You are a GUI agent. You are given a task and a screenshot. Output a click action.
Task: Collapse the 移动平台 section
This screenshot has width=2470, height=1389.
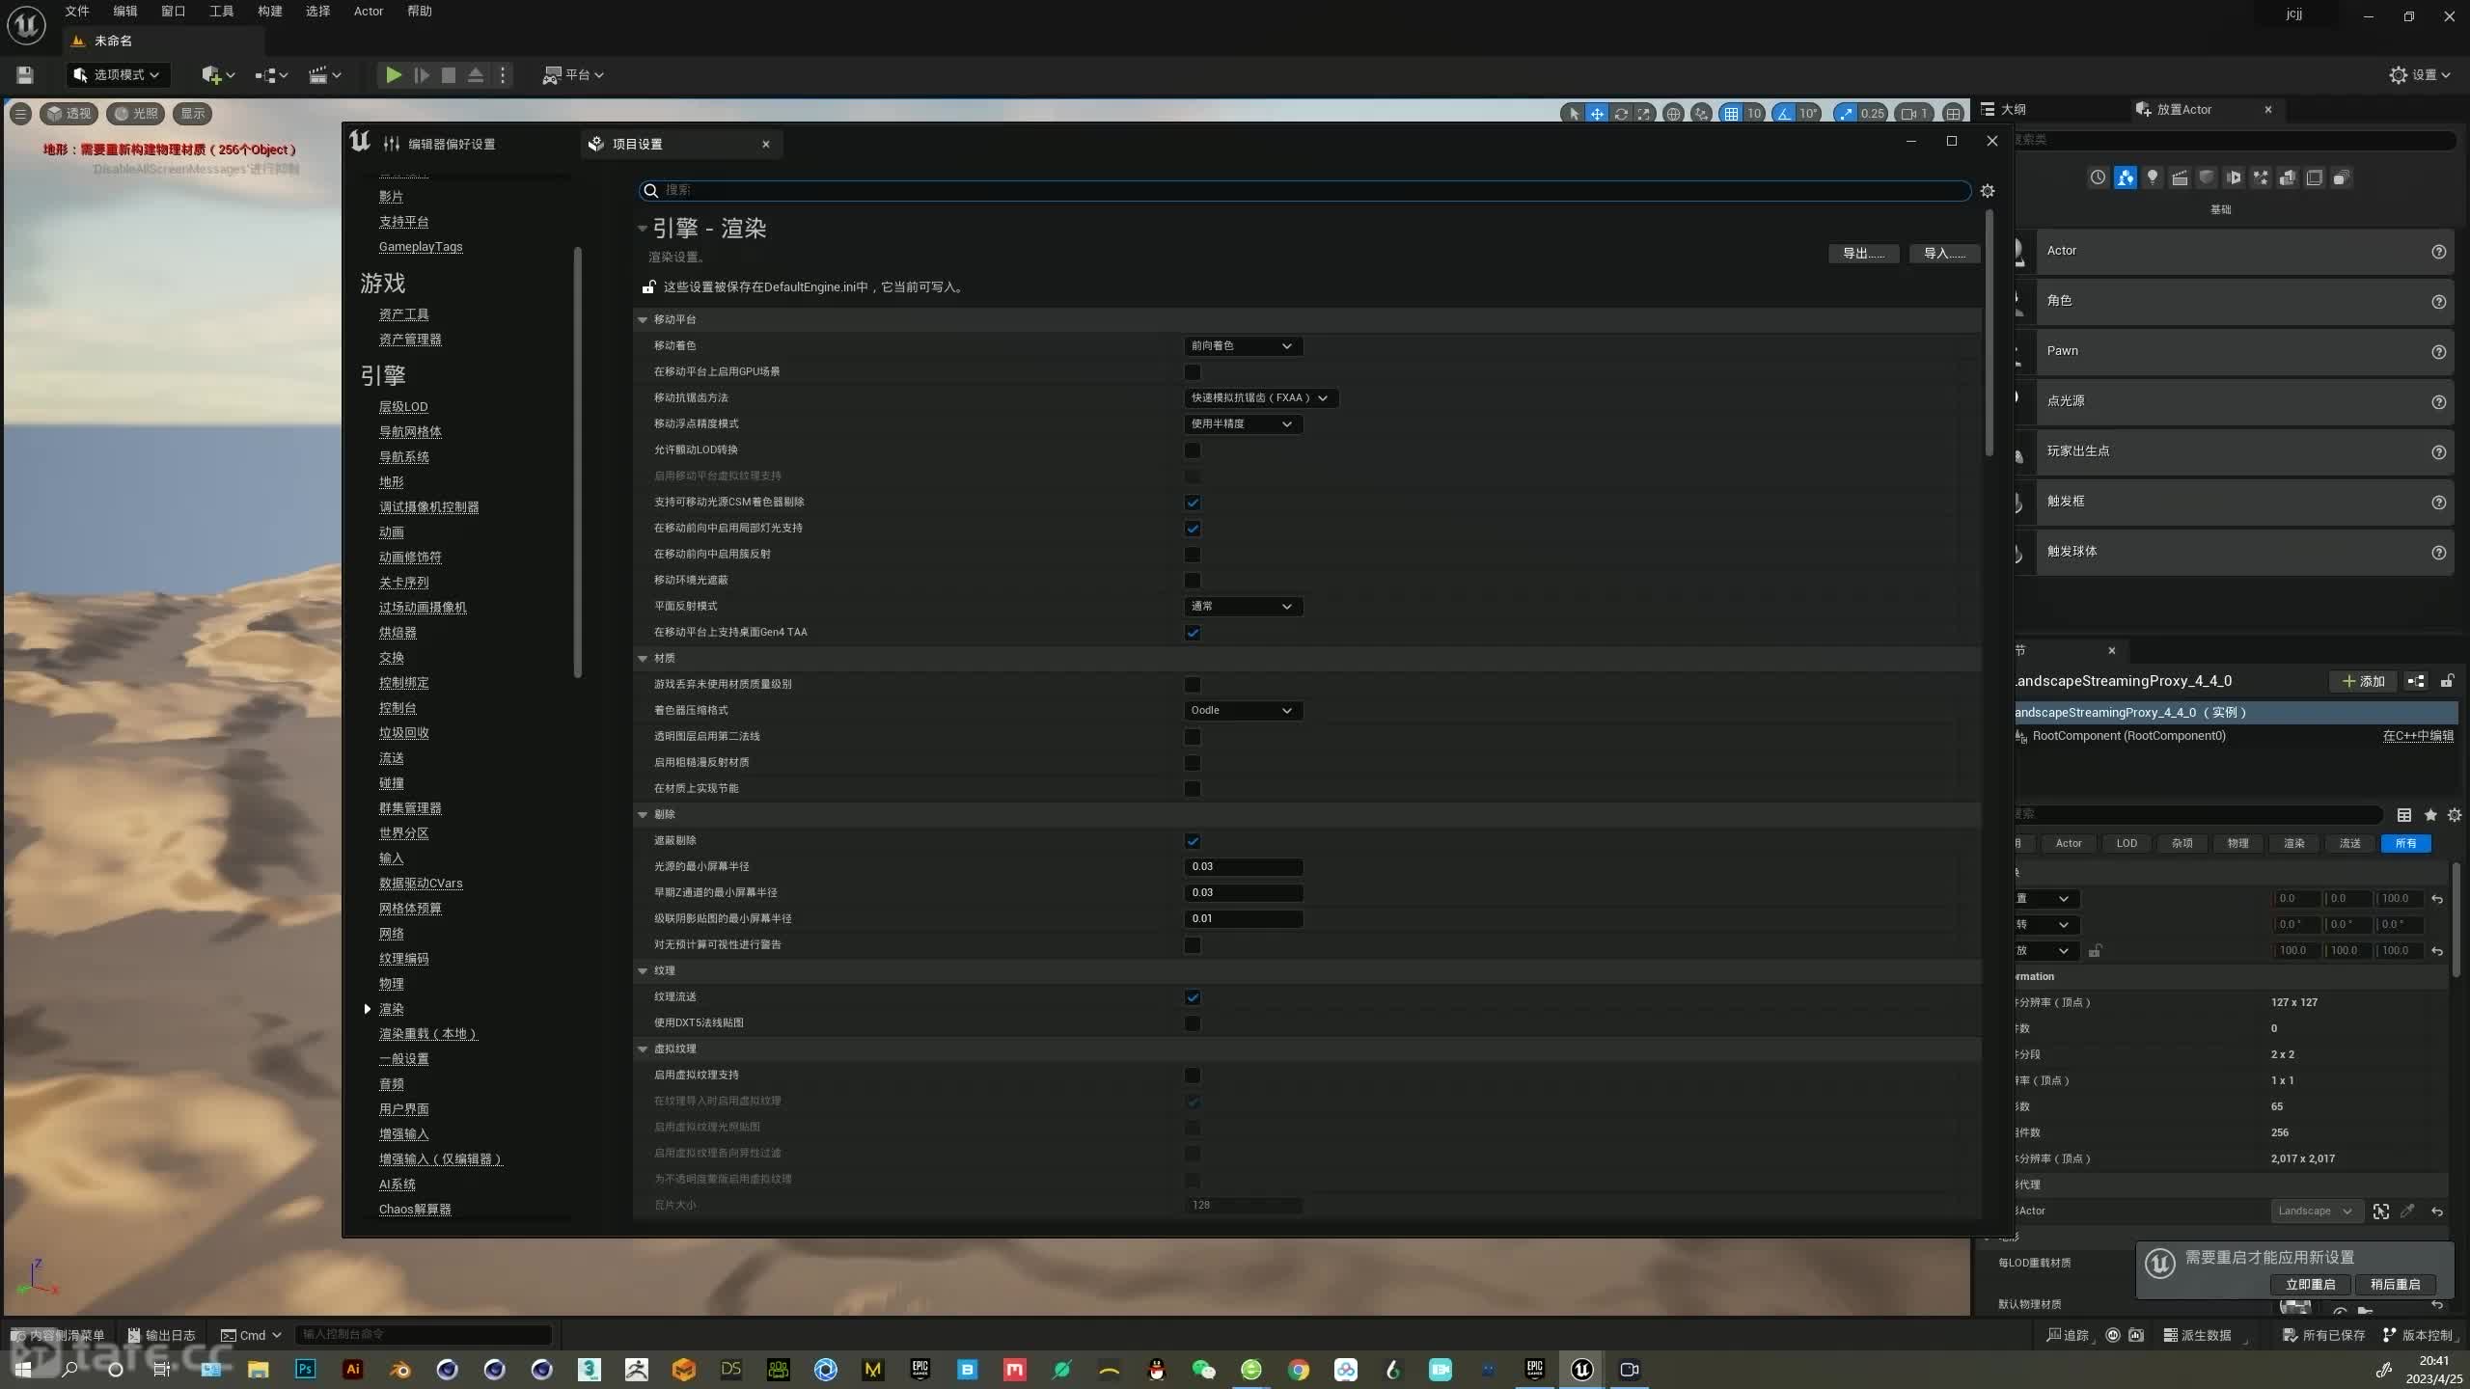point(643,319)
